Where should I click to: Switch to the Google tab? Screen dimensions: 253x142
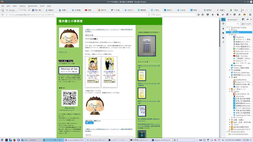click(11, 10)
